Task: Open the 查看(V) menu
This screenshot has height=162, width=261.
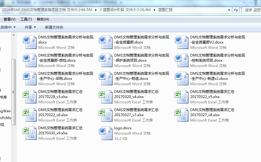Action: (10, 19)
